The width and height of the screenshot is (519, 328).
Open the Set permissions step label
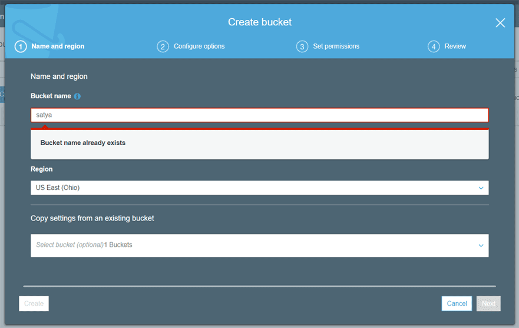[x=336, y=46]
